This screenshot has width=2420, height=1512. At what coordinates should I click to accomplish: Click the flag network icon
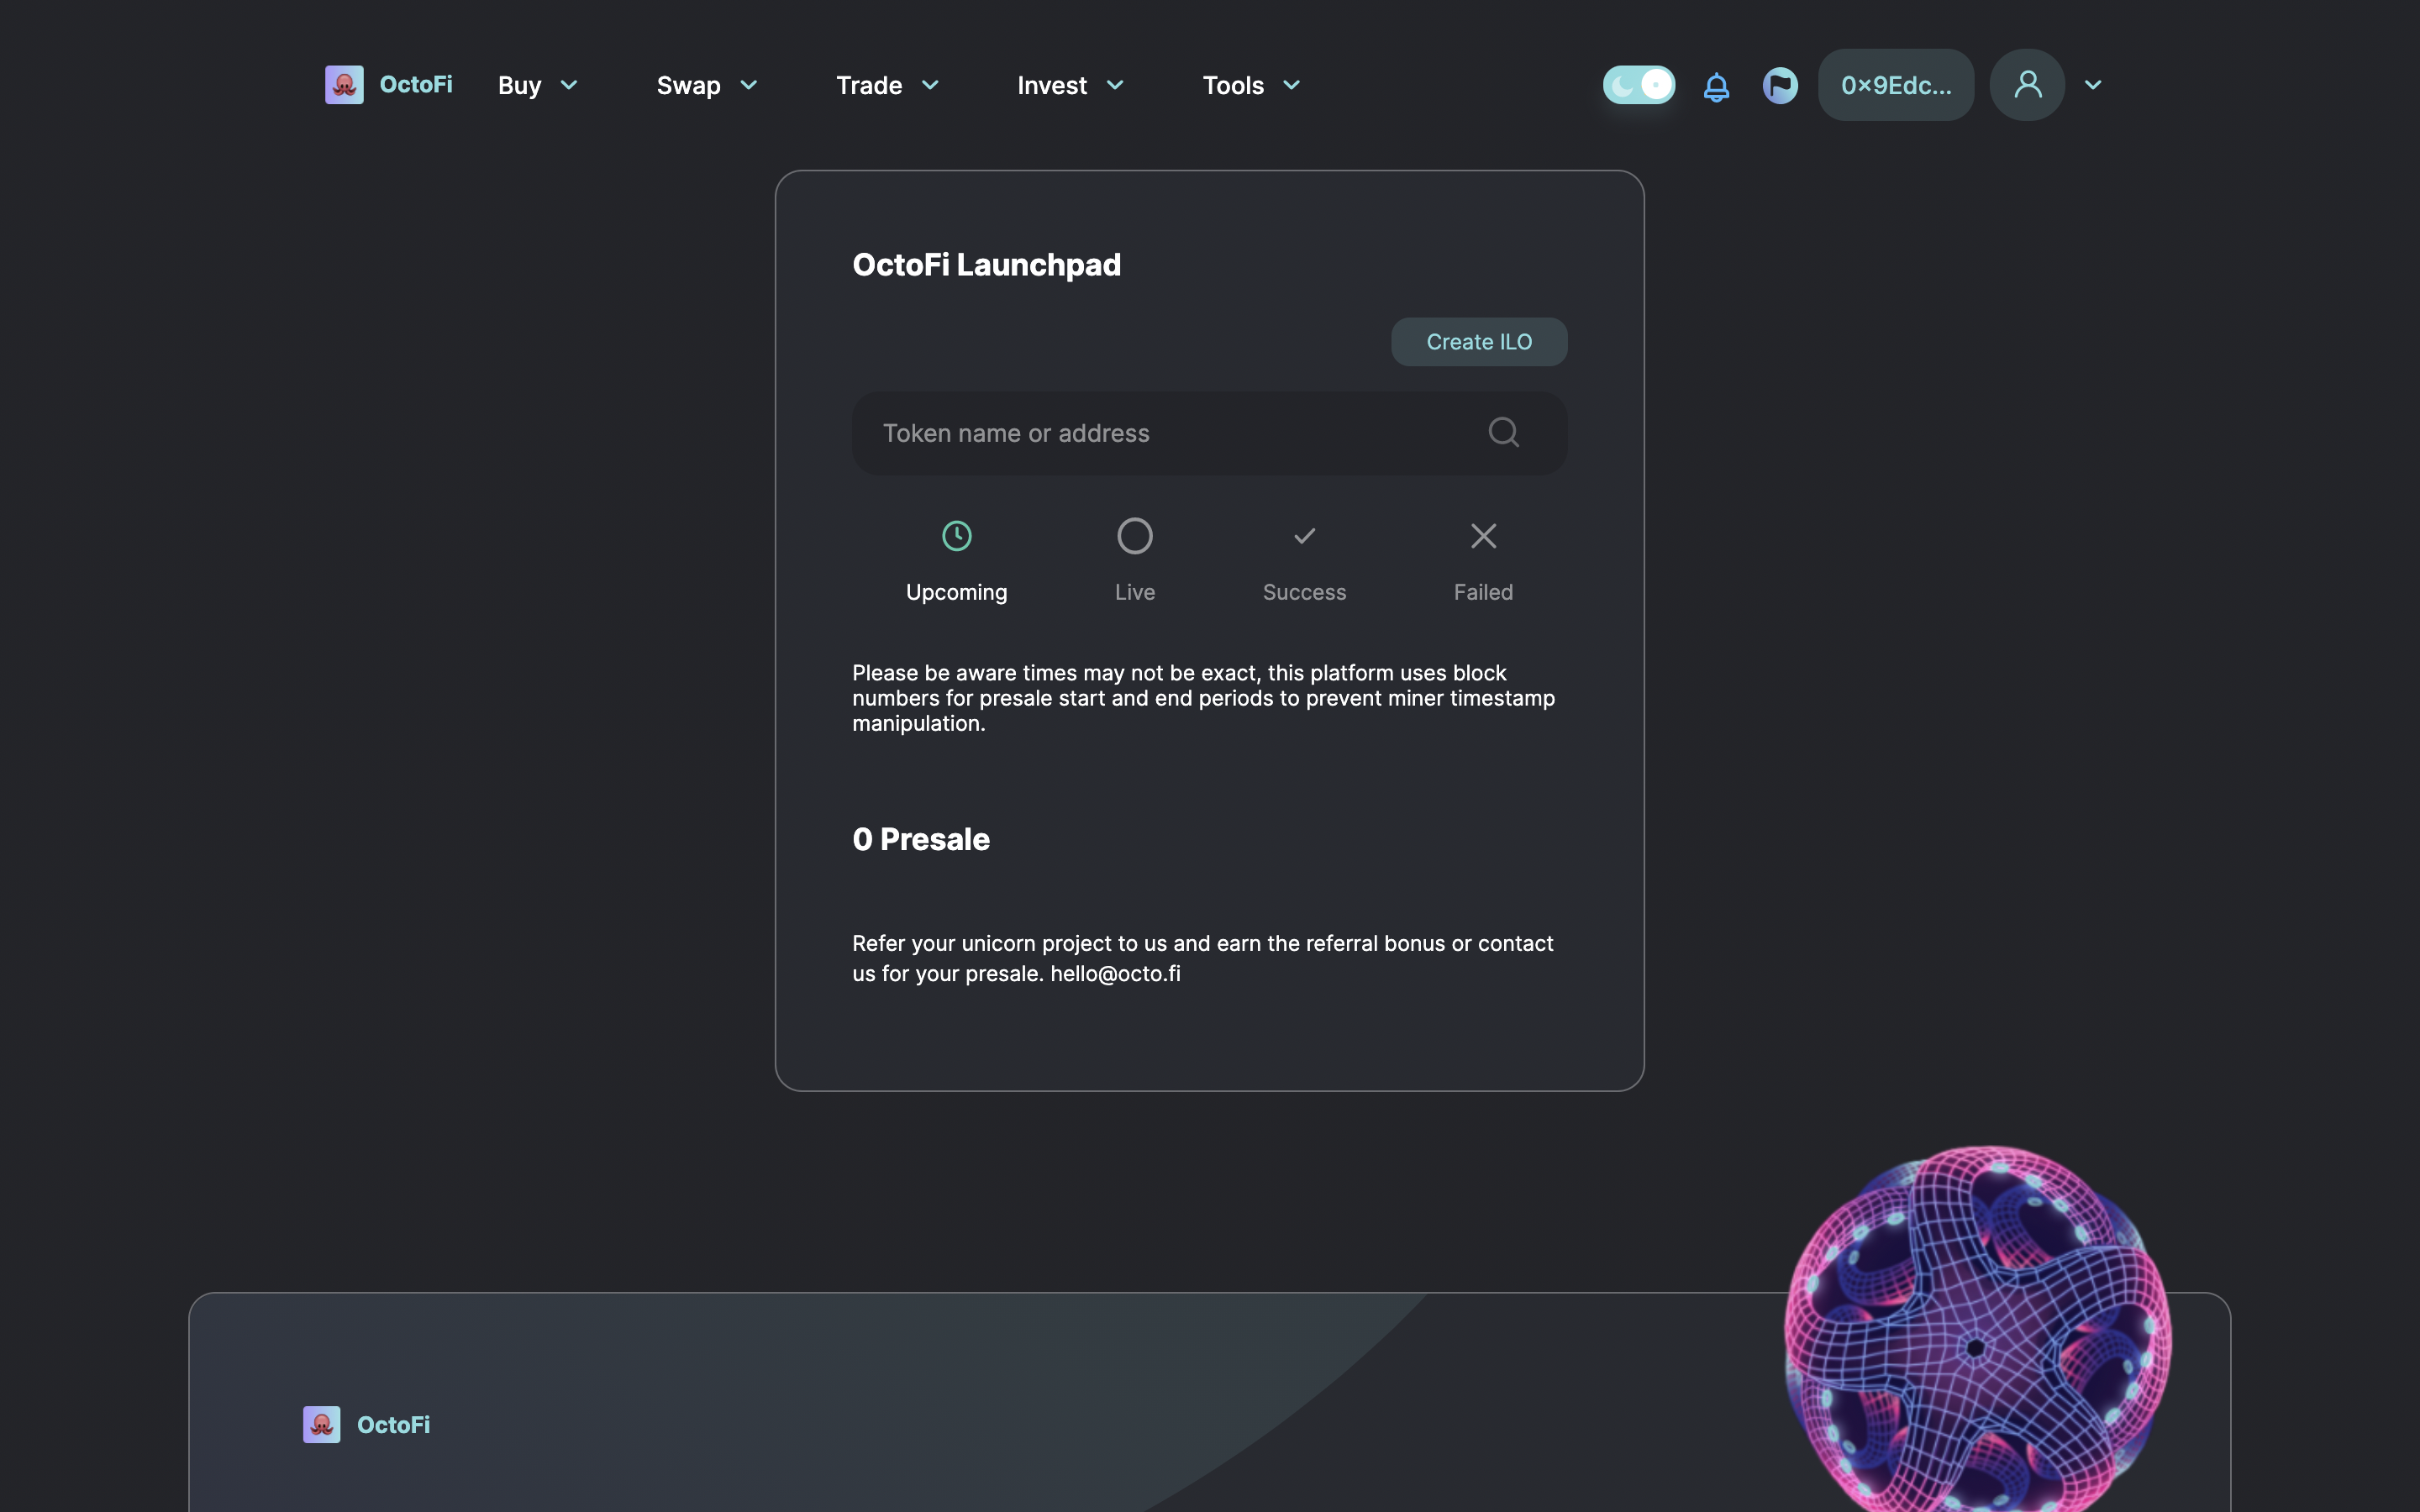(x=1780, y=86)
